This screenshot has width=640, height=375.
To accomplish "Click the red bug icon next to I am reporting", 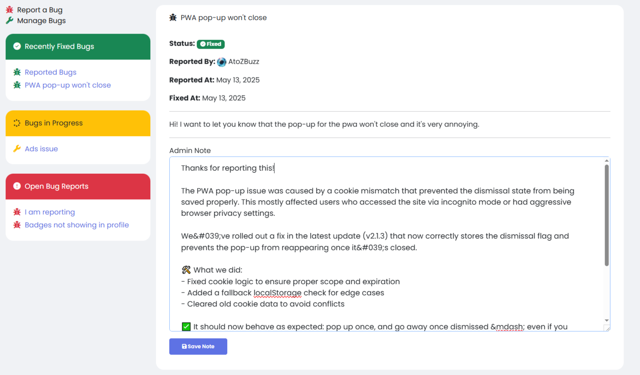I will [x=17, y=212].
